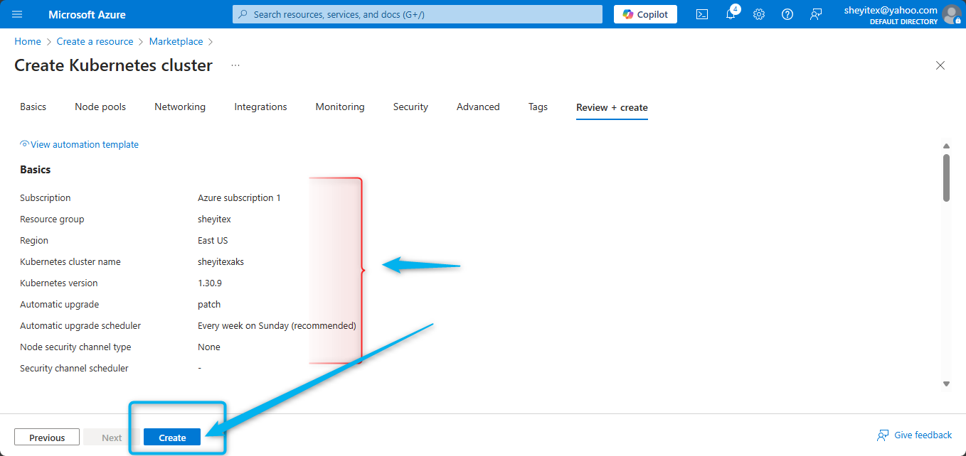Click the search resources box
Image resolution: width=966 pixels, height=456 pixels.
click(x=418, y=14)
